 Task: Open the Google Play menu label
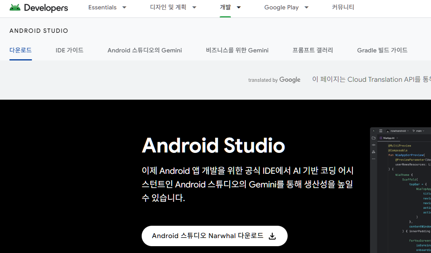(x=282, y=7)
